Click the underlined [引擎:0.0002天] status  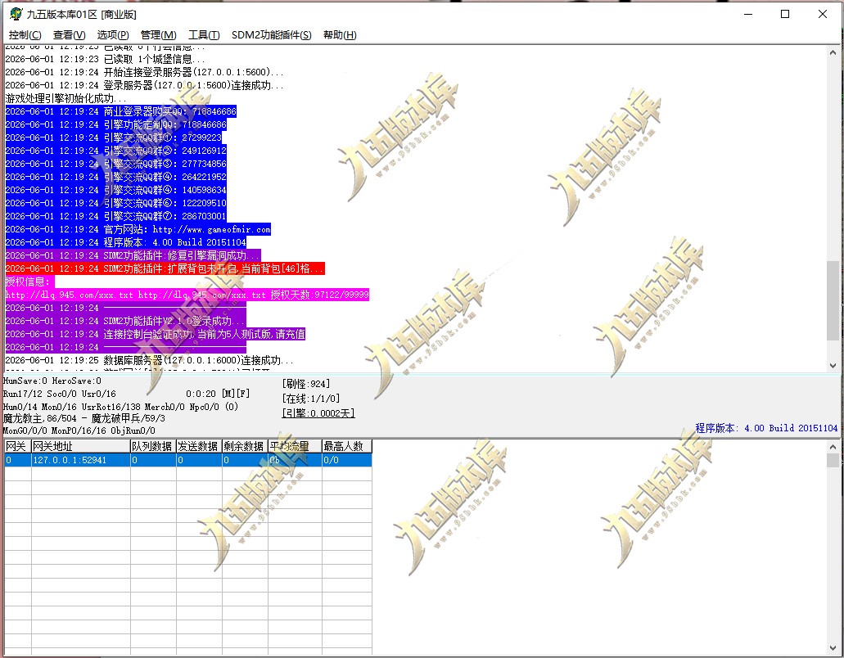318,412
